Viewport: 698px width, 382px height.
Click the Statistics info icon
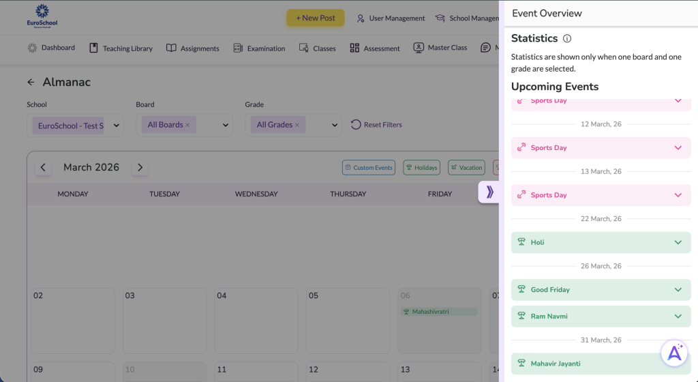coord(567,39)
